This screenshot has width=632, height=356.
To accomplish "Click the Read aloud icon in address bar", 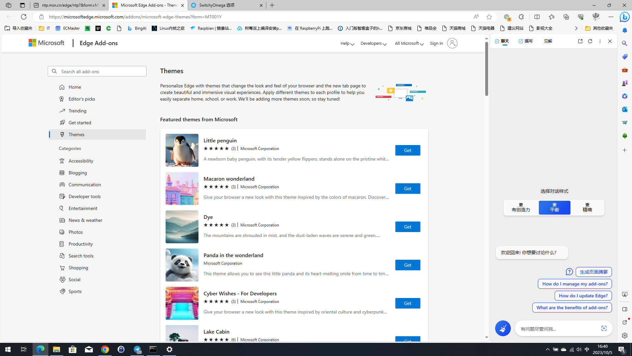I will tap(476, 17).
